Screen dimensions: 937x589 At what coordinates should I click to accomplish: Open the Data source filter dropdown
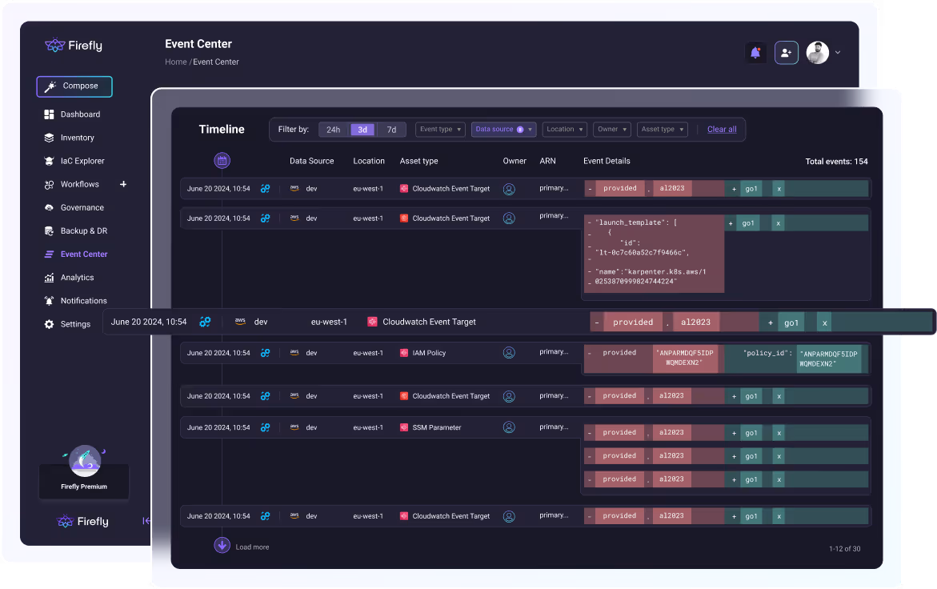(504, 129)
